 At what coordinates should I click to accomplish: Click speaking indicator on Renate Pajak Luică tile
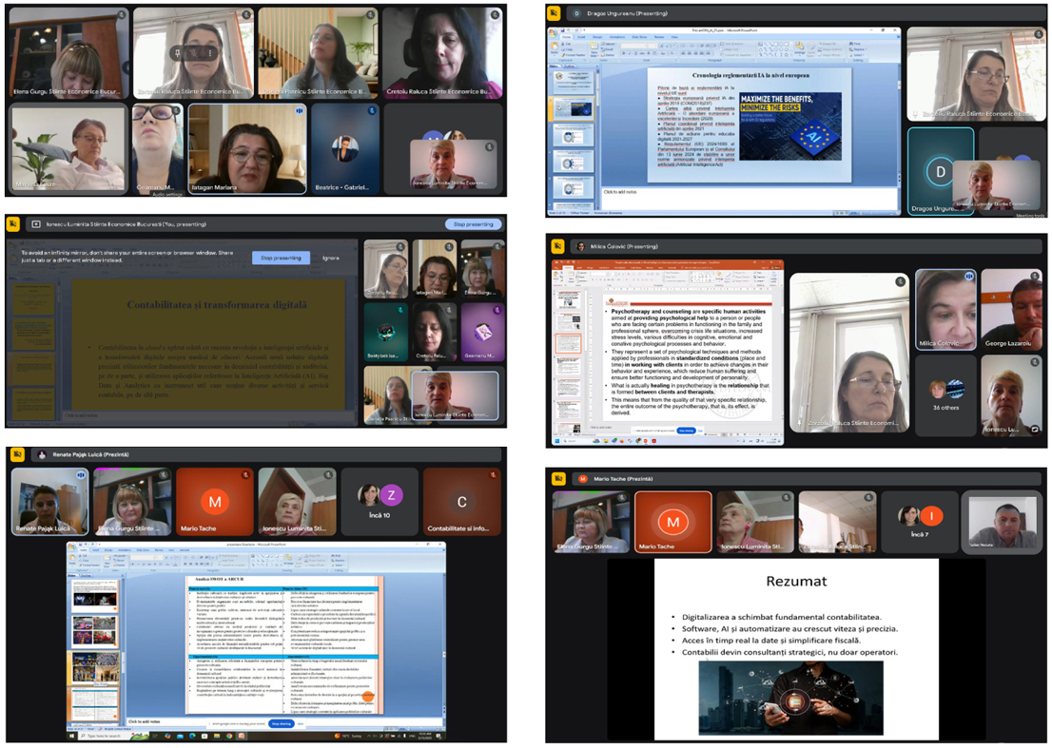tap(81, 474)
